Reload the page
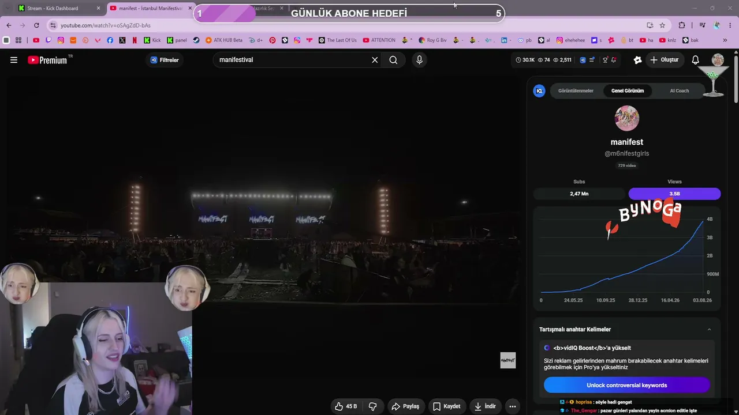The image size is (739, 415). pos(36,25)
